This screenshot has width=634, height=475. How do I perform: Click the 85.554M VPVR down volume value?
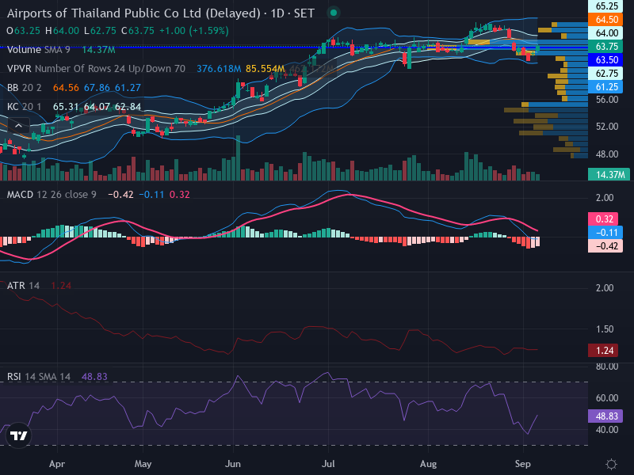coord(265,69)
